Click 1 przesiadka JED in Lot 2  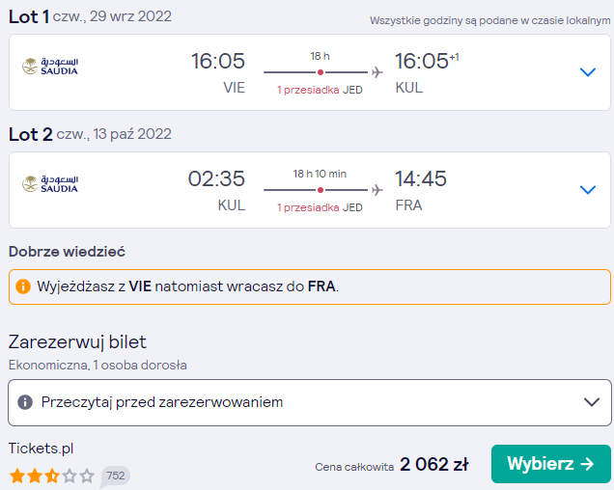(x=320, y=207)
